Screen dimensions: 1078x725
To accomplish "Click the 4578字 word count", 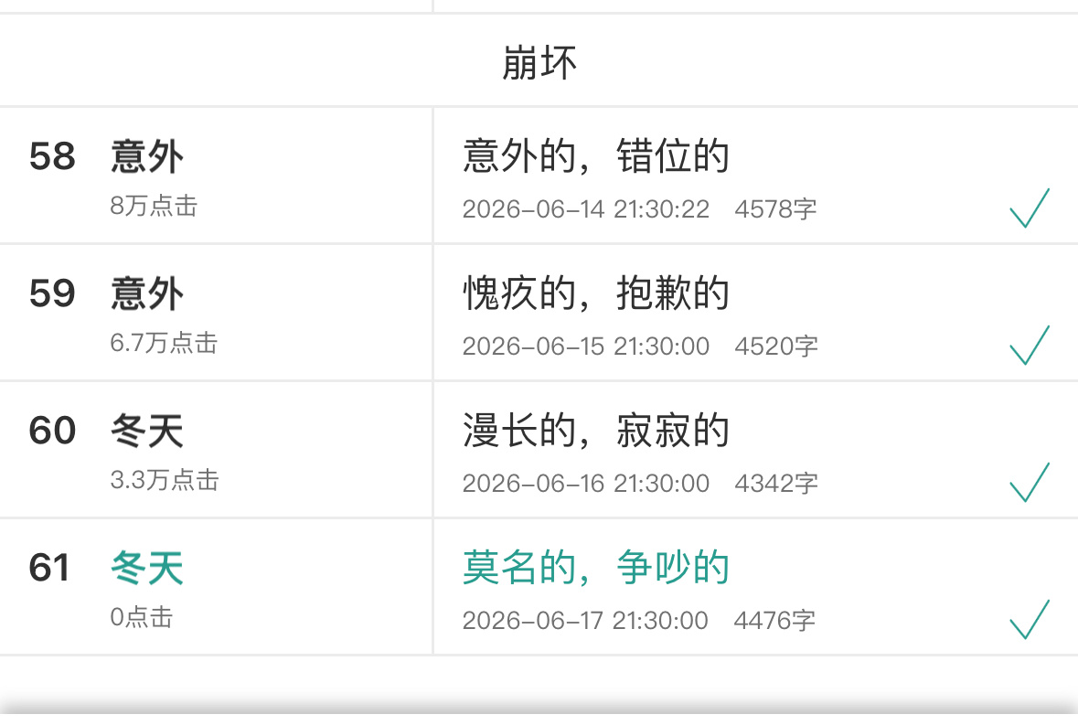I will tap(775, 209).
